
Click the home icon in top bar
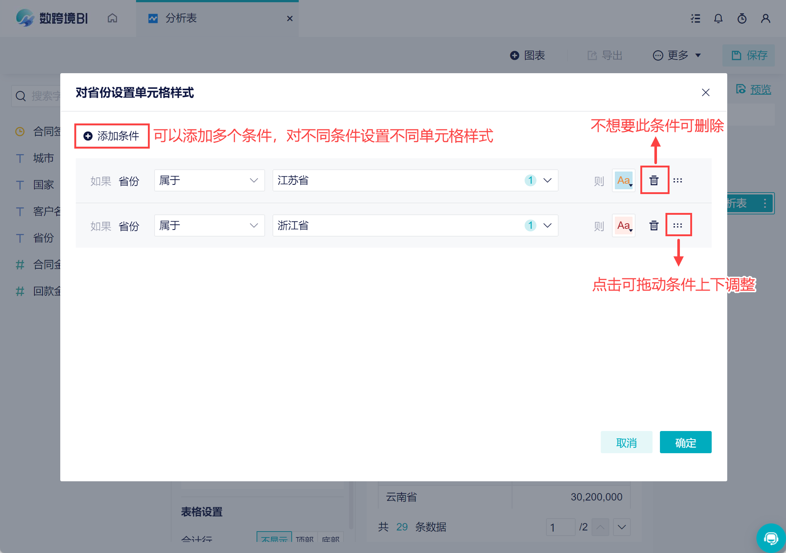(x=112, y=18)
